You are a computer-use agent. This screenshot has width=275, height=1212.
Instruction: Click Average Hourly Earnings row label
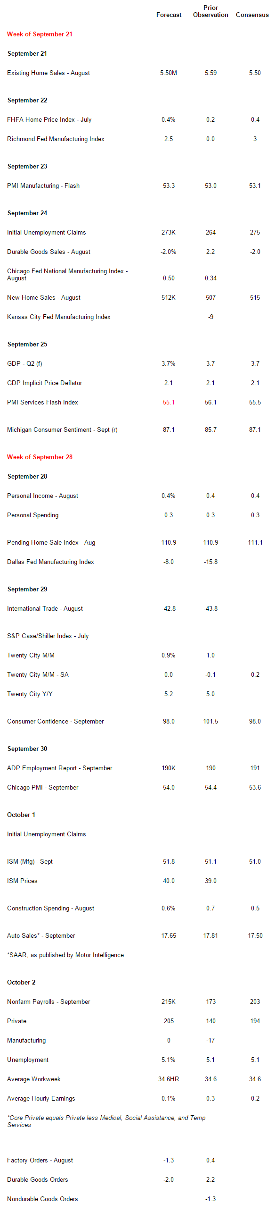click(x=41, y=1099)
